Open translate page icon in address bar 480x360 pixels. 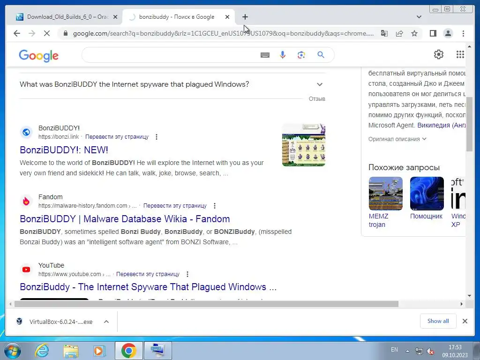(x=384, y=33)
